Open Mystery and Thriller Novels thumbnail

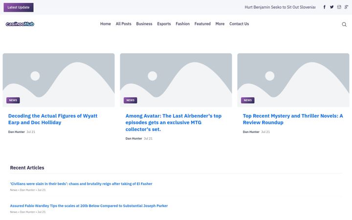point(293,80)
